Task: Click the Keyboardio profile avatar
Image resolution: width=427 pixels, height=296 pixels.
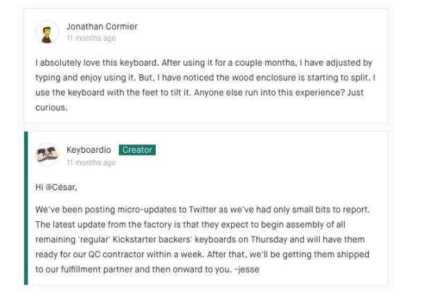Action: tap(47, 154)
